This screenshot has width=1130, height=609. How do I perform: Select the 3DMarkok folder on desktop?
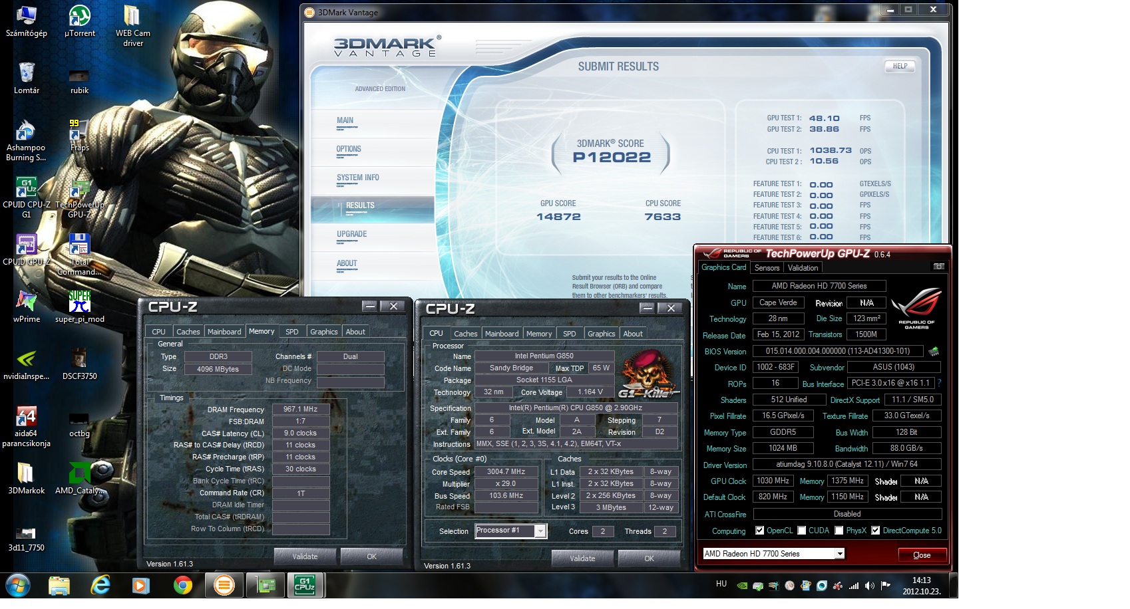27,479
